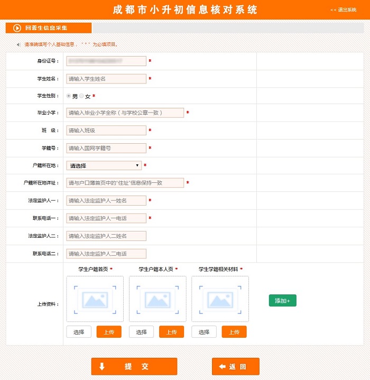Click 选择 under 学生户籍本人页
This screenshot has width=370, height=380.
tap(141, 332)
